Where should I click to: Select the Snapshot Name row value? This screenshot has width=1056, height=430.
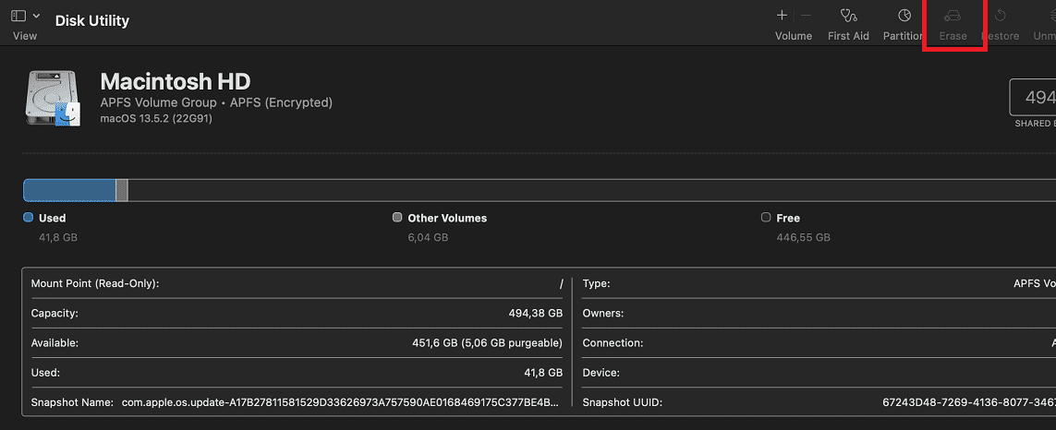coord(339,402)
